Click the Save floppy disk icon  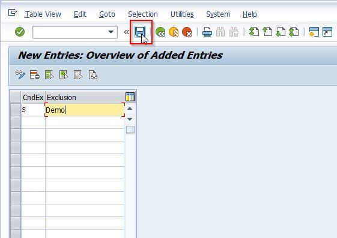[x=140, y=32]
